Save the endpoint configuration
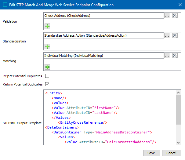The height and width of the screenshot is (160, 185). pos(151,153)
